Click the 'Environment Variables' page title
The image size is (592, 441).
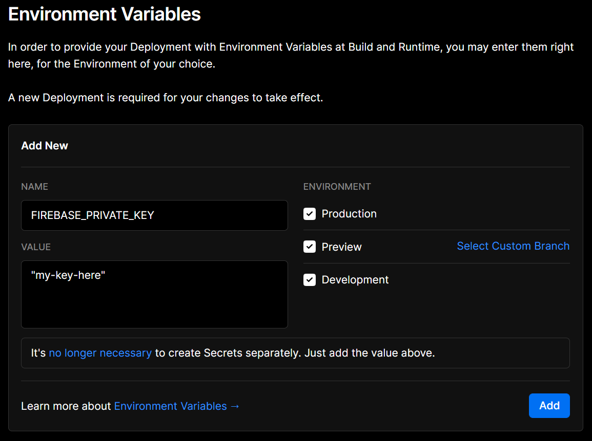tap(105, 14)
